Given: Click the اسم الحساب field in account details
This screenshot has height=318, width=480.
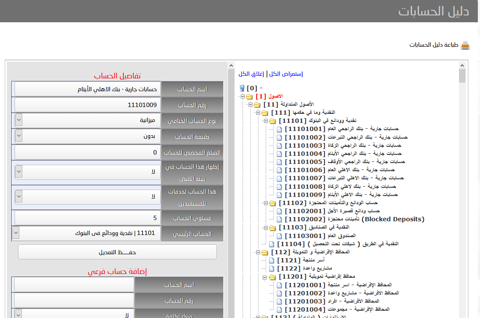Looking at the screenshot, I should 88,89.
